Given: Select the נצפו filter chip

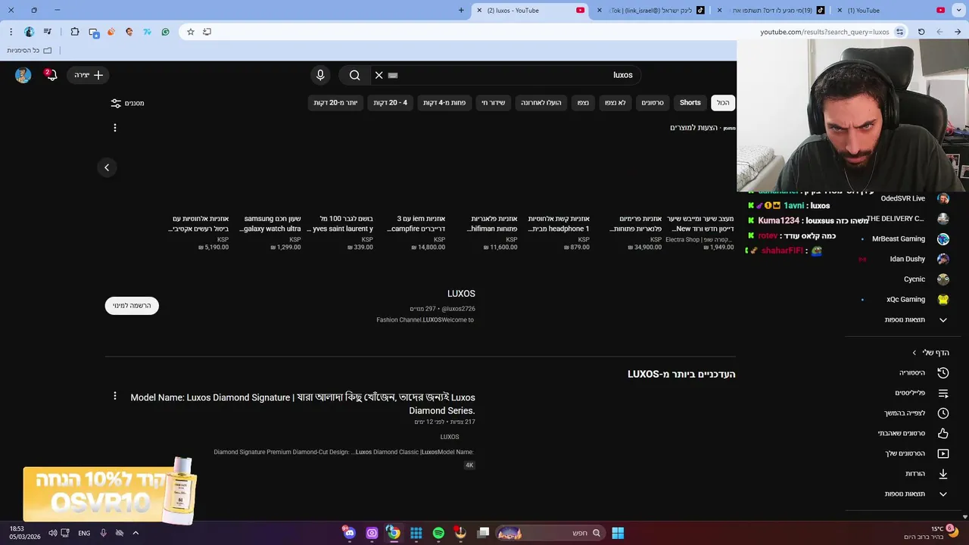Looking at the screenshot, I should pyautogui.click(x=583, y=103).
